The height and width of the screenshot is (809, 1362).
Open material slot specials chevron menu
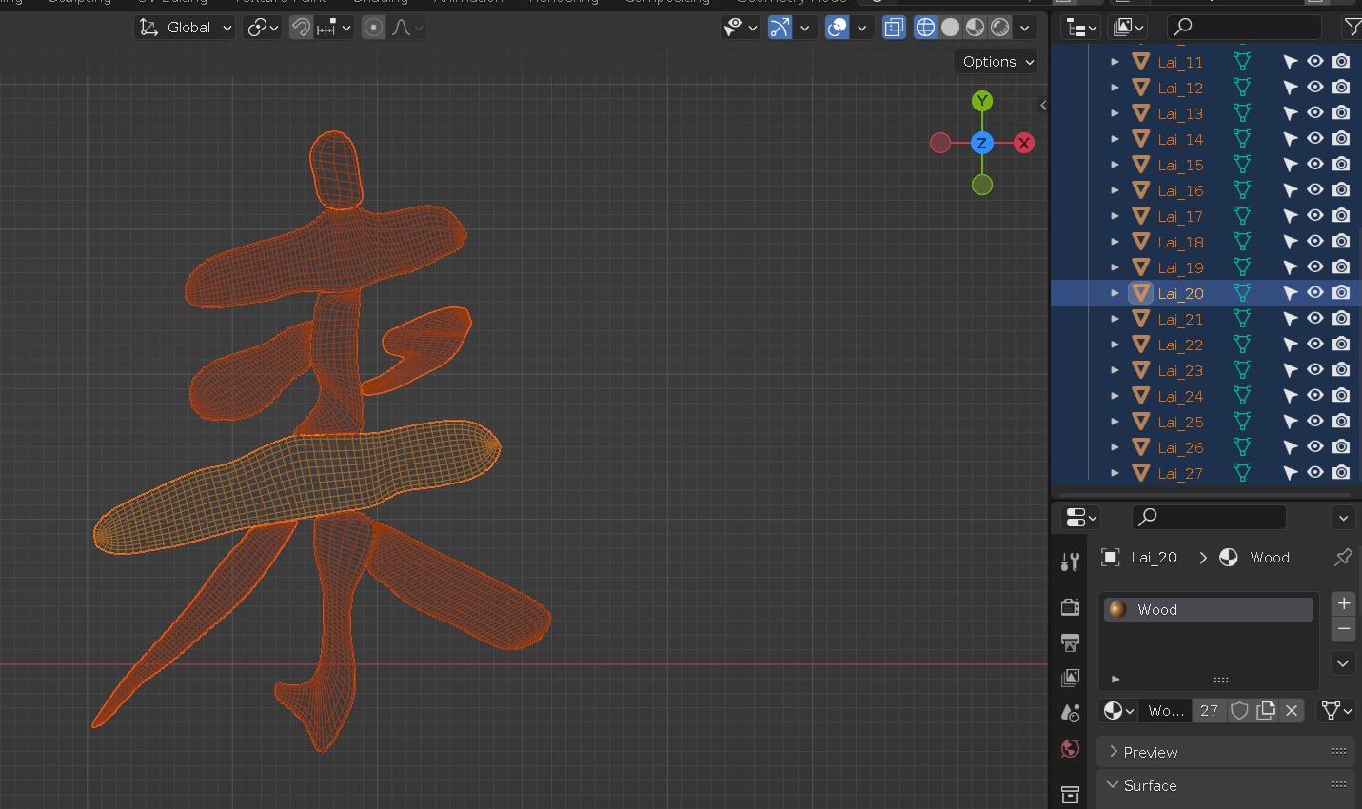coord(1343,663)
